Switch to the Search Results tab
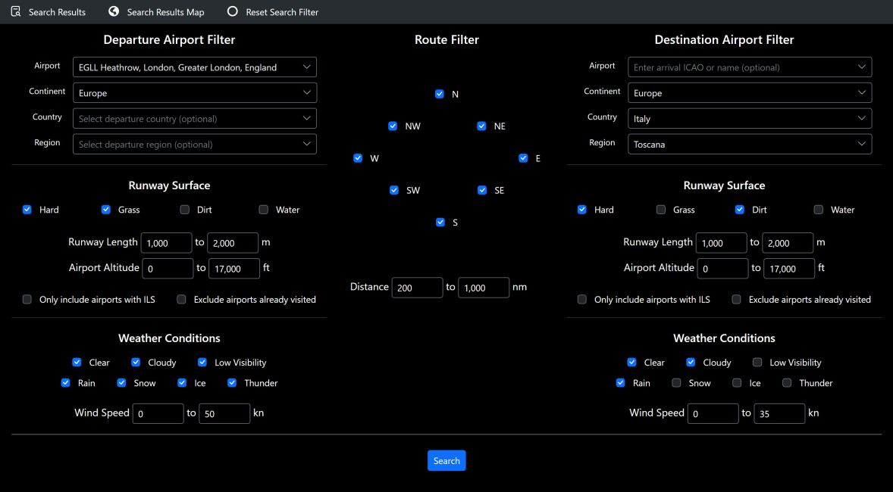The height and width of the screenshot is (492, 893). coord(48,11)
